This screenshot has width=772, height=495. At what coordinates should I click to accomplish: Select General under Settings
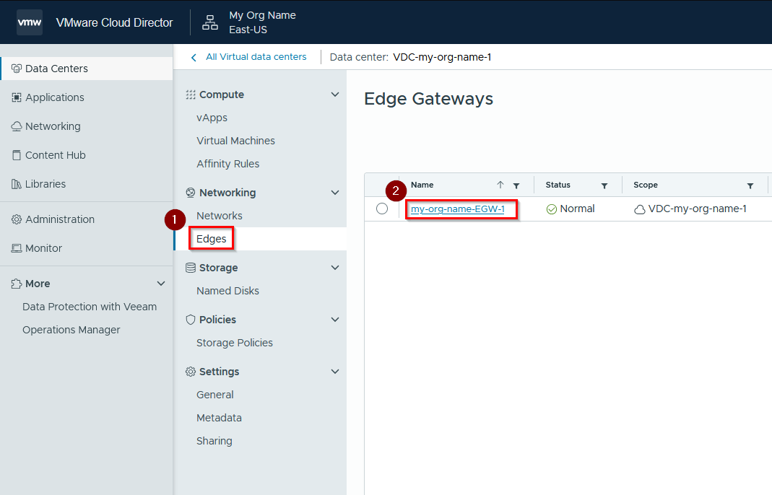pyautogui.click(x=214, y=395)
